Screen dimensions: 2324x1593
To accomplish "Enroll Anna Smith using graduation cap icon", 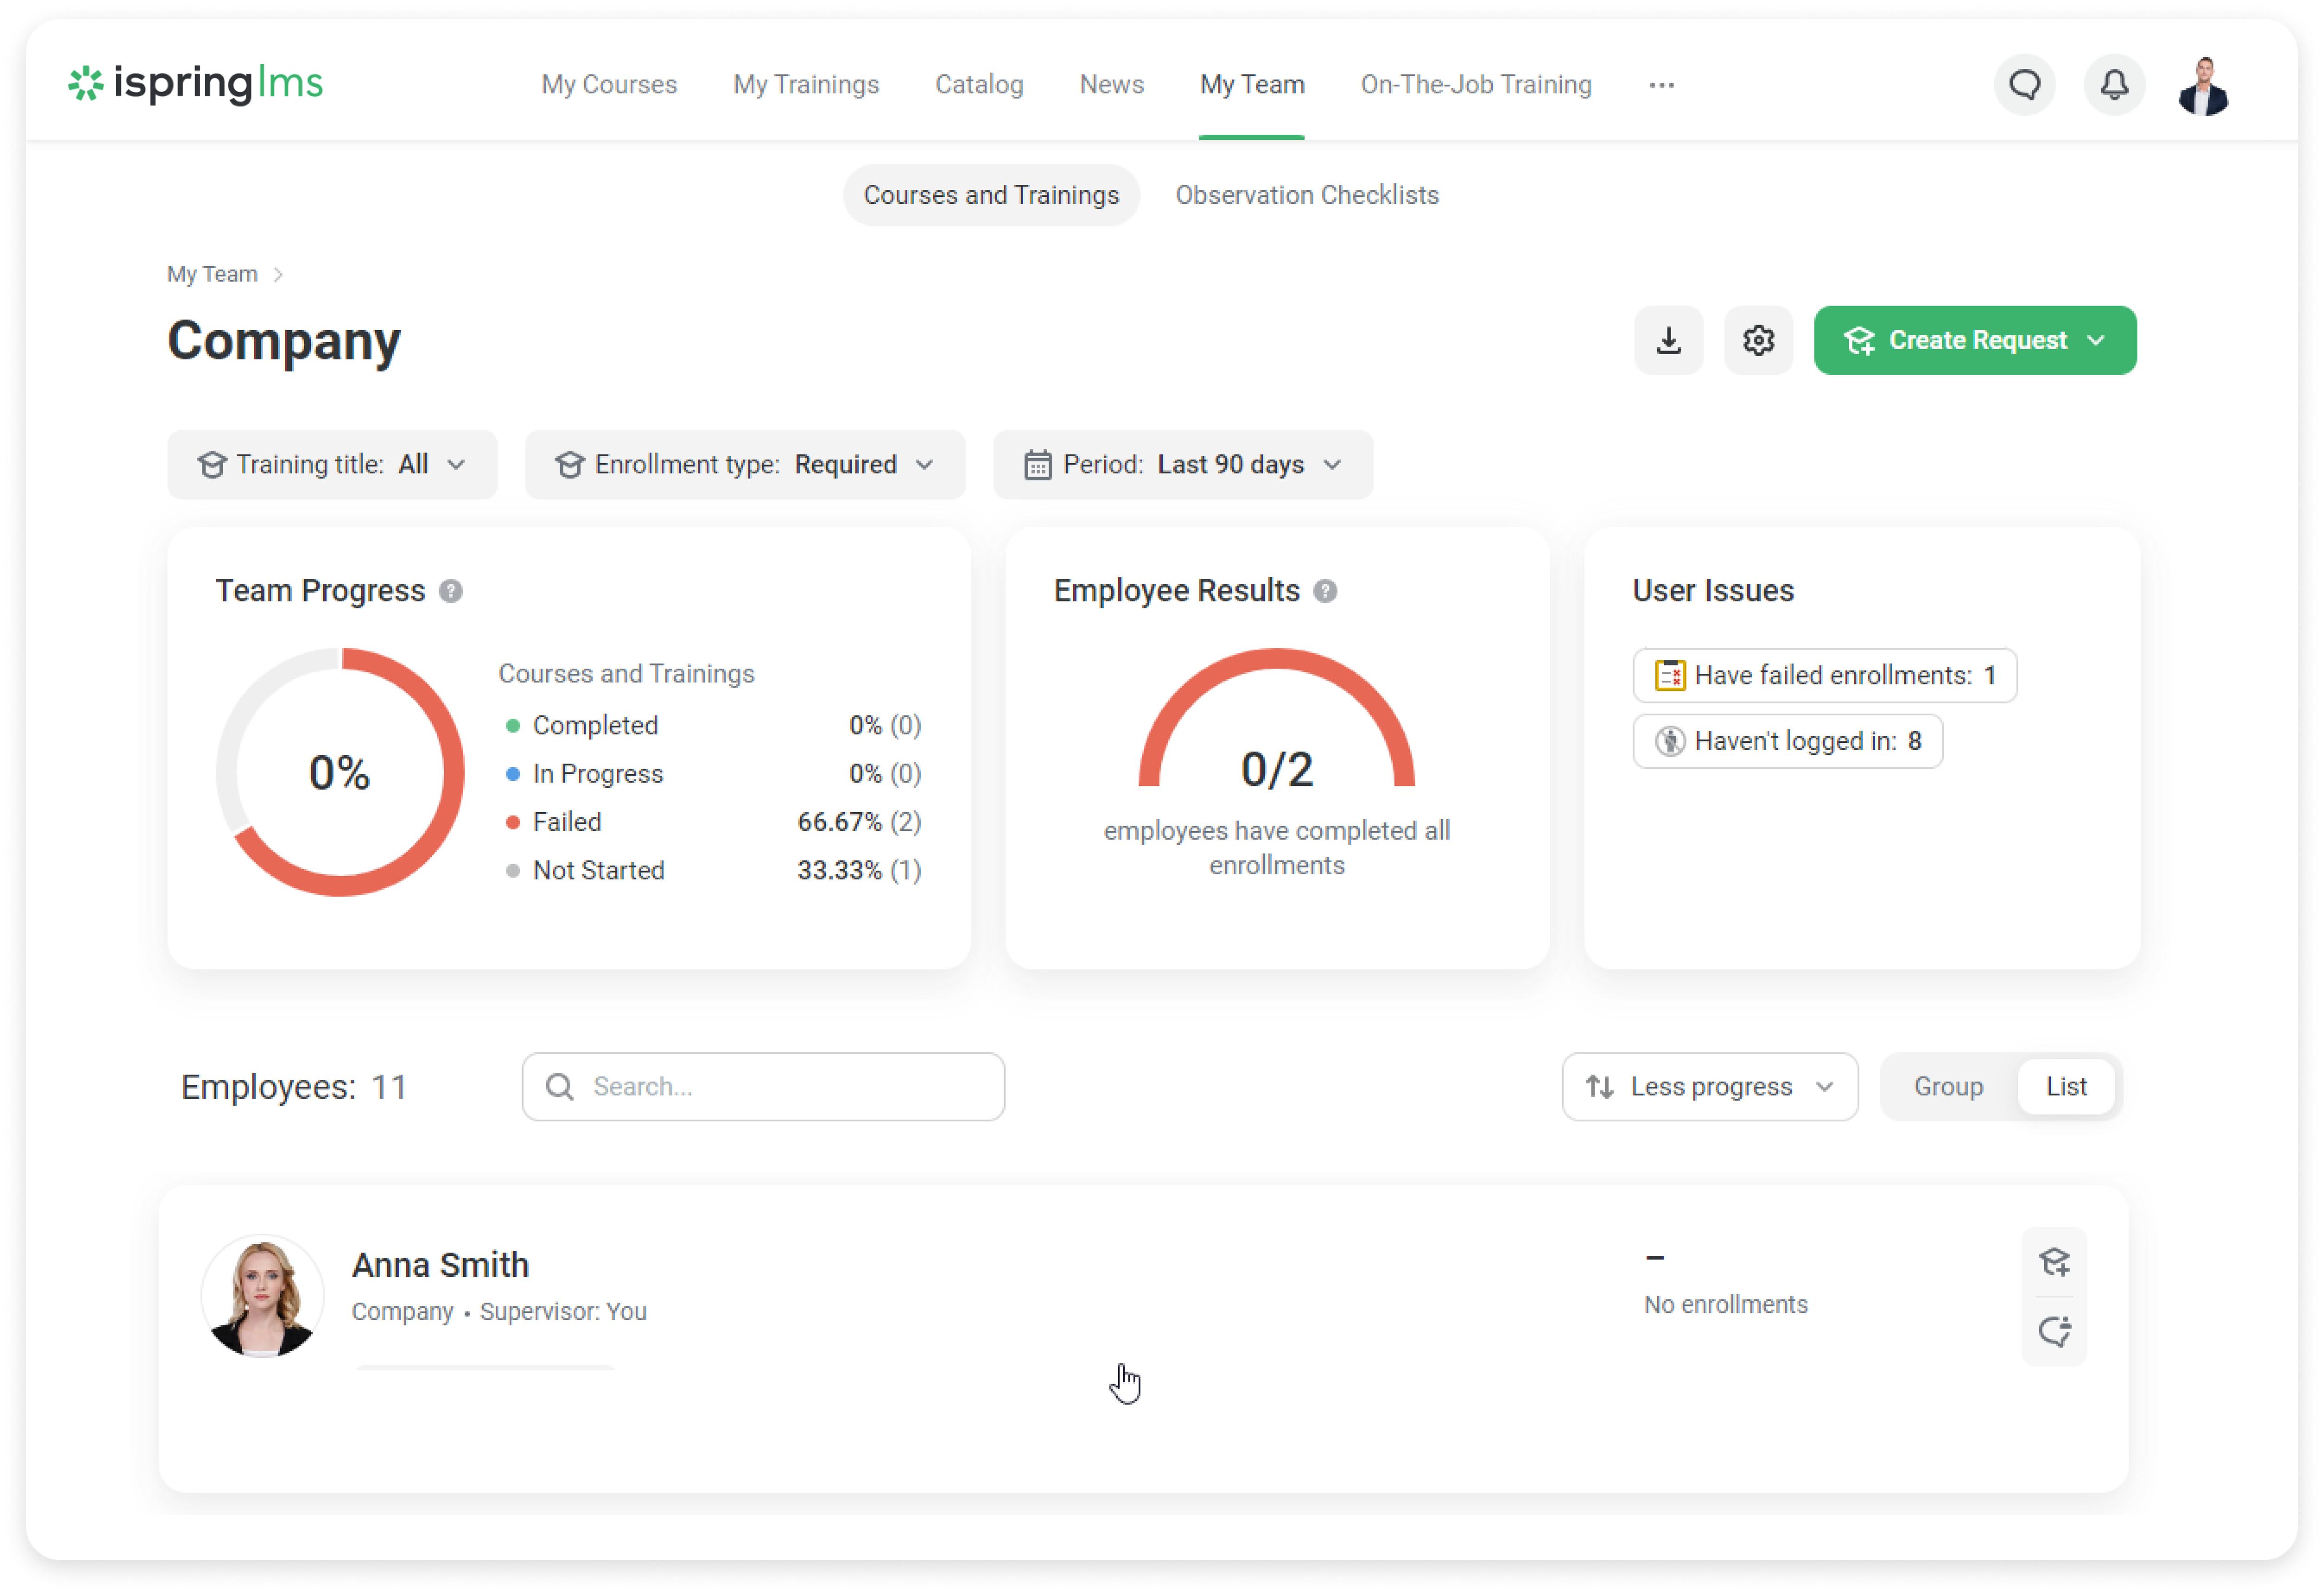I will [x=2054, y=1263].
